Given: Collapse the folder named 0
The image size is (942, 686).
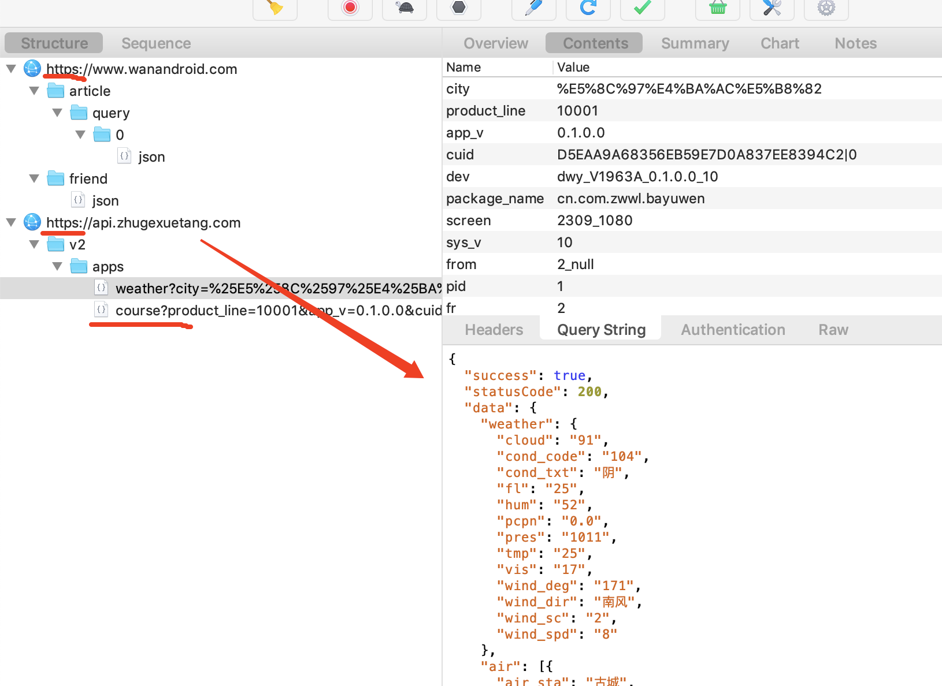Looking at the screenshot, I should click(80, 135).
